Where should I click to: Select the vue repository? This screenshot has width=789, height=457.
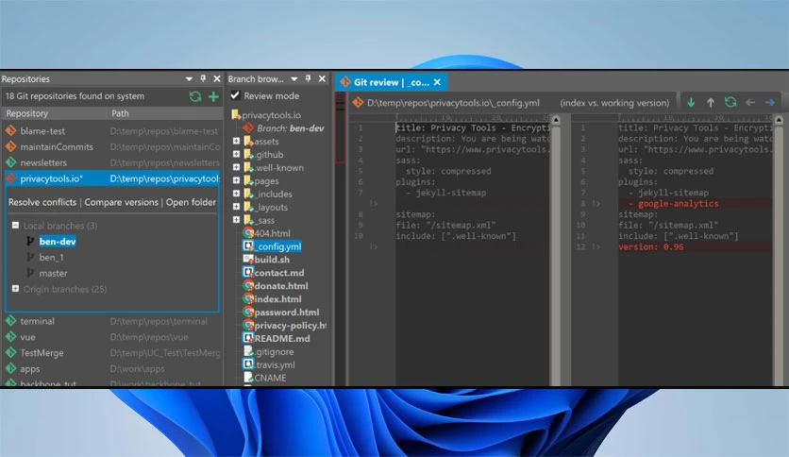111,337
